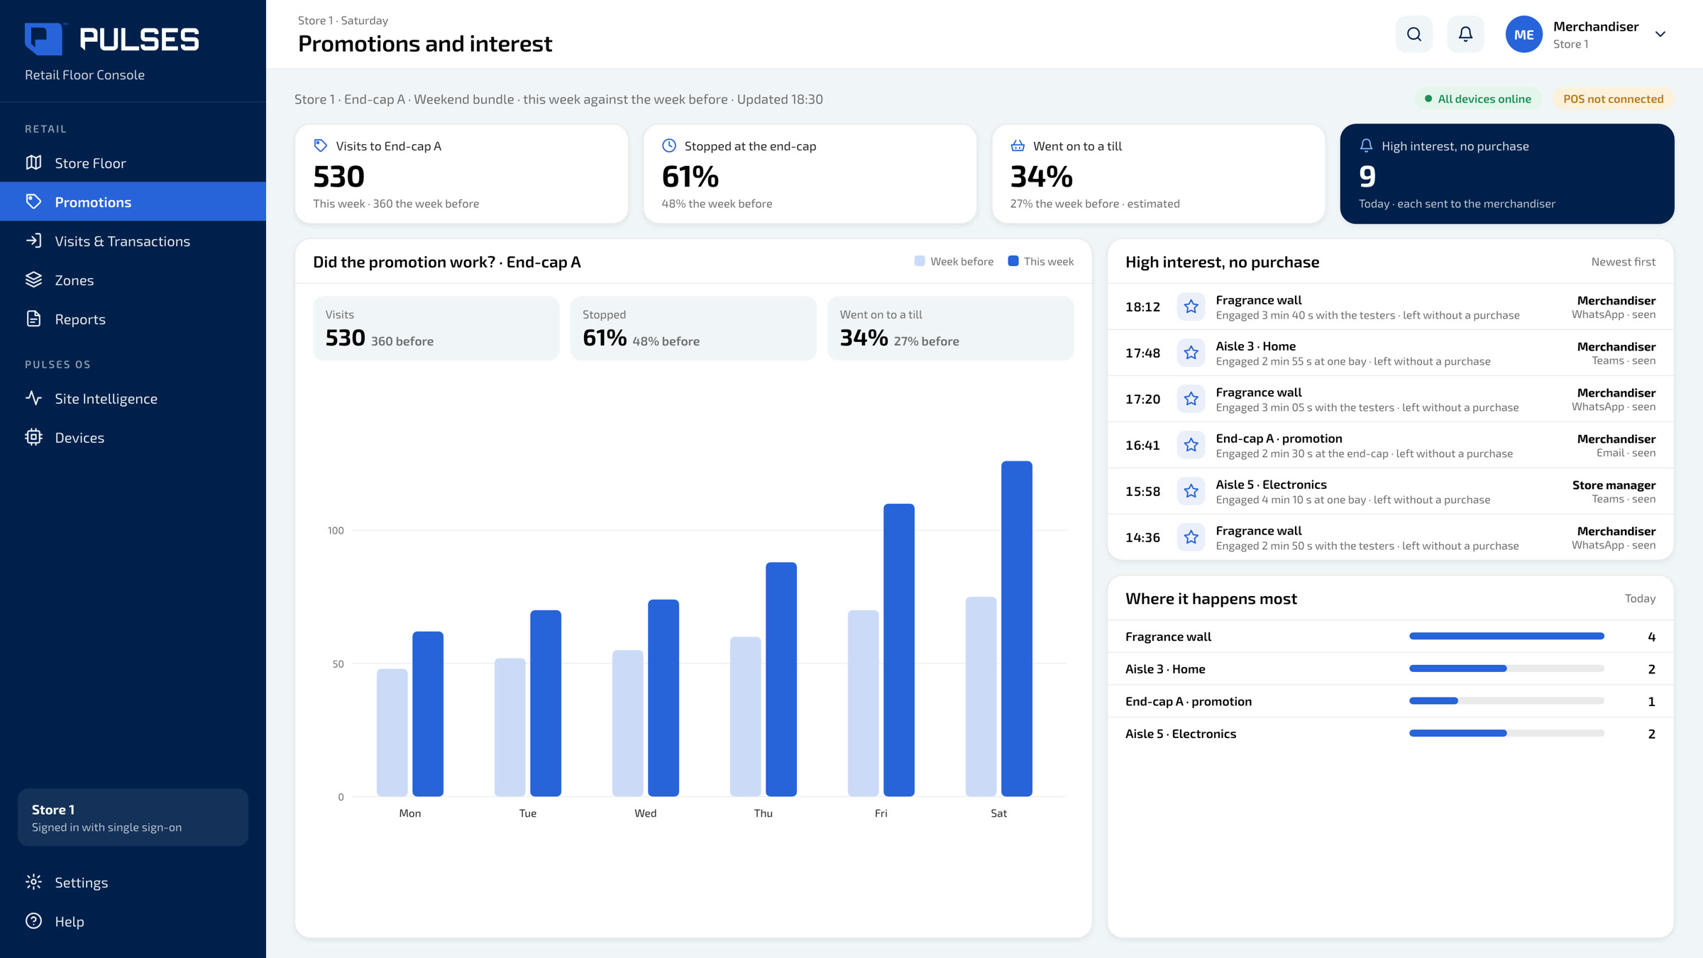The image size is (1703, 958).
Task: Click the Sat This week bar
Action: [x=1017, y=629]
